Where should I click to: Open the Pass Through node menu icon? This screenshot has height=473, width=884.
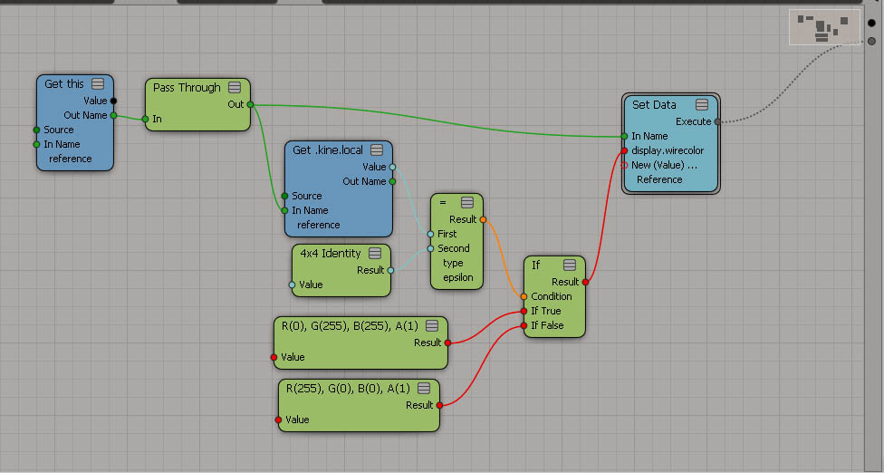(x=235, y=87)
